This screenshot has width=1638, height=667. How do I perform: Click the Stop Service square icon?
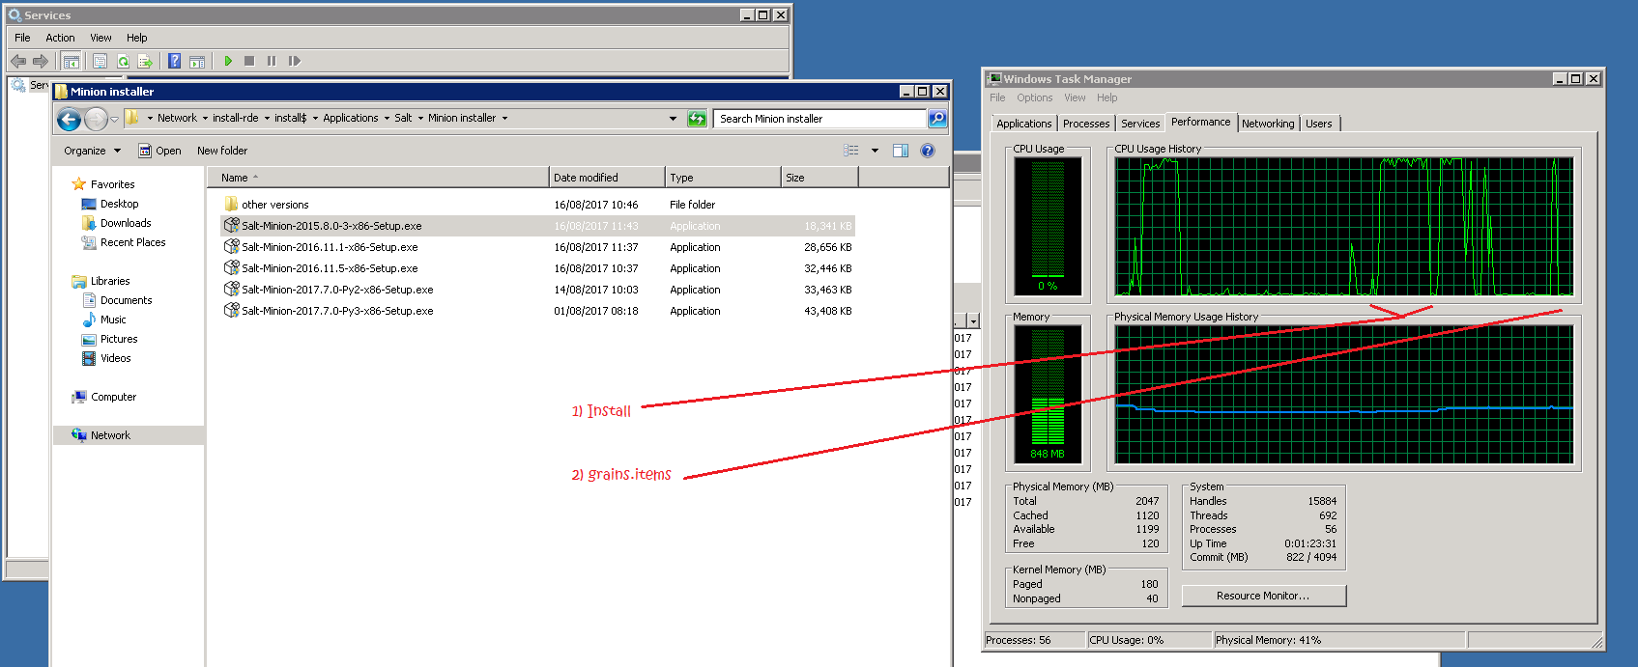coord(249,61)
